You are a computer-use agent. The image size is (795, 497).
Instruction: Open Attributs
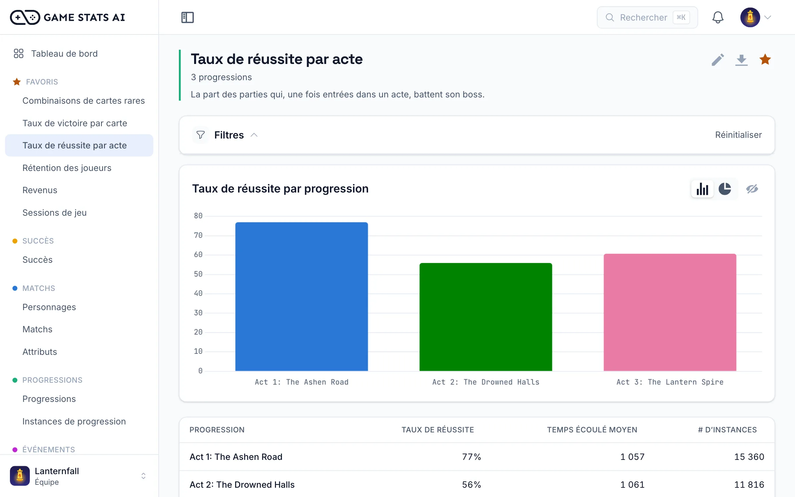coord(79,352)
